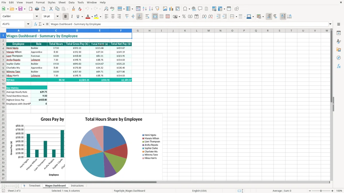Toggle Bold formatting
Image resolution: width=344 pixels, height=193 pixels.
click(x=66, y=17)
